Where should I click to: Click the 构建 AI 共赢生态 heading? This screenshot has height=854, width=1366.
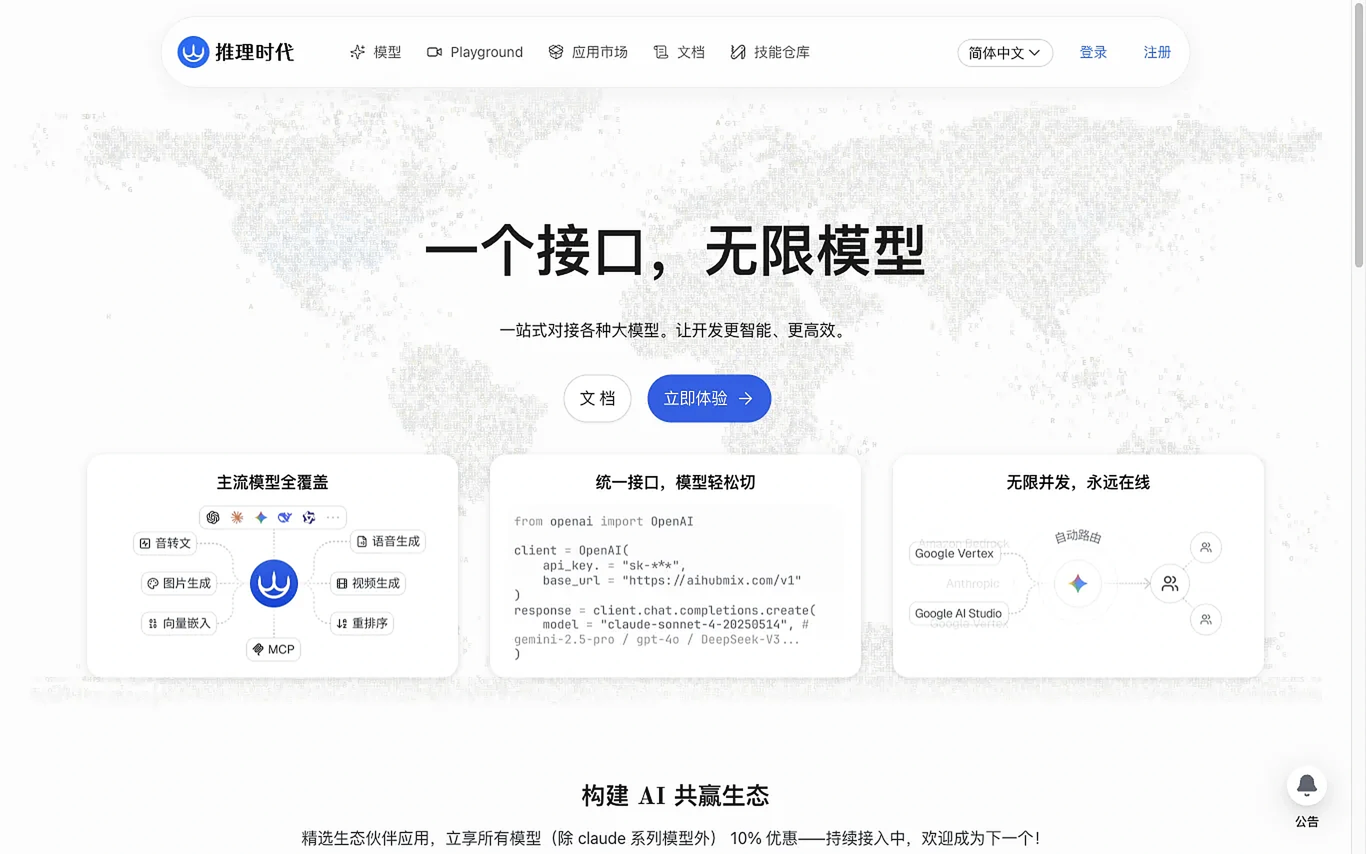(x=675, y=795)
